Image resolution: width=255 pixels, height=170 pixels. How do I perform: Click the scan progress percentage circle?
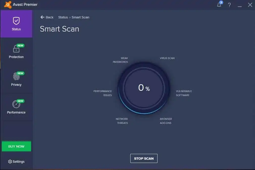click(x=144, y=88)
